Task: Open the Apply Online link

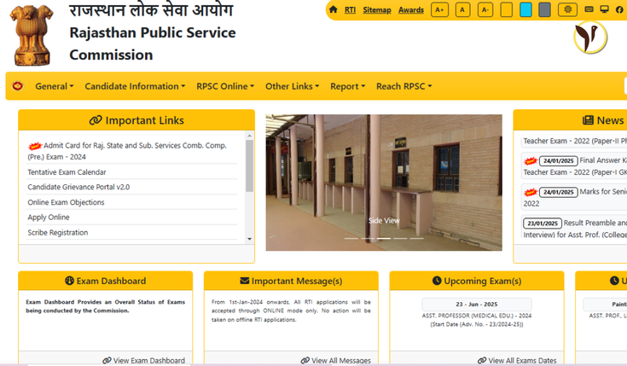Action: coord(49,218)
